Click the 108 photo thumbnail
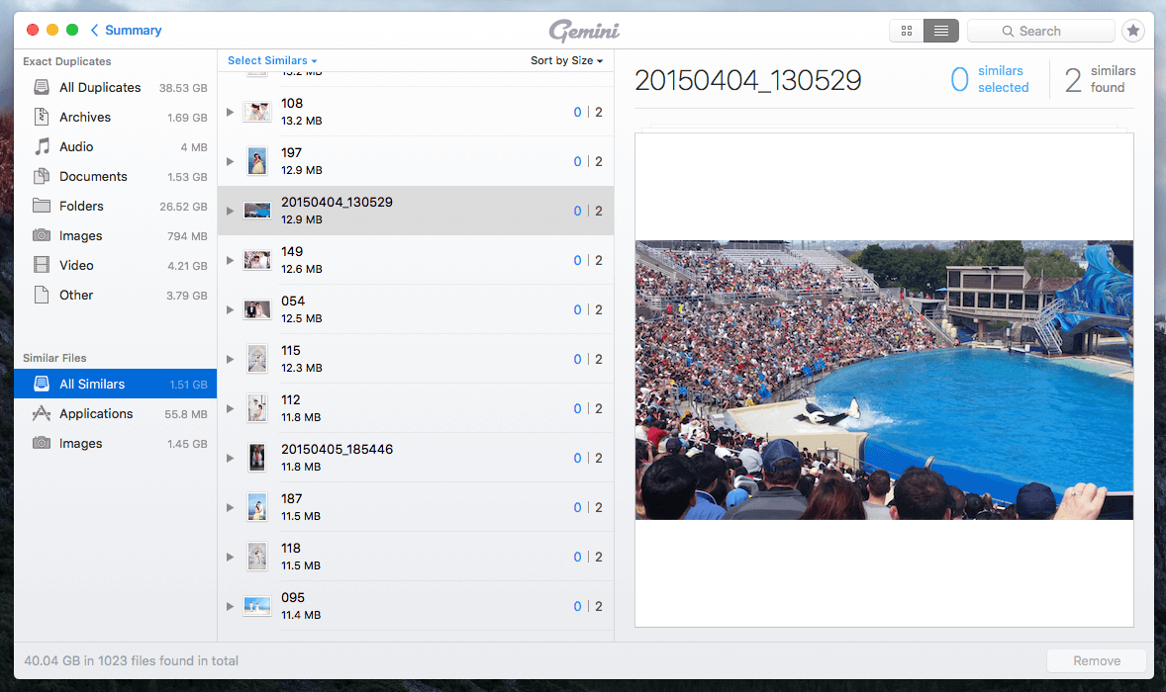Viewport: 1166px width, 692px height. click(257, 112)
